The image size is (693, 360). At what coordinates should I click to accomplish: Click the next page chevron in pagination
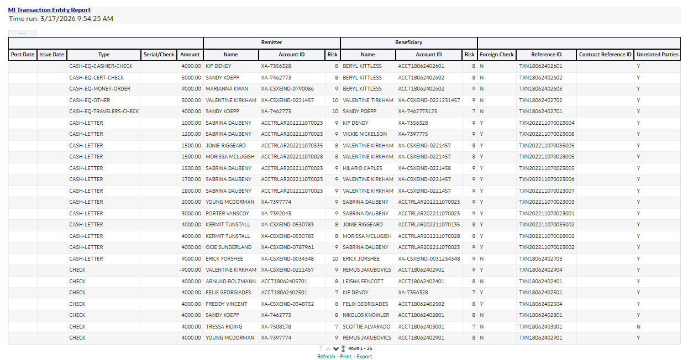(335, 348)
